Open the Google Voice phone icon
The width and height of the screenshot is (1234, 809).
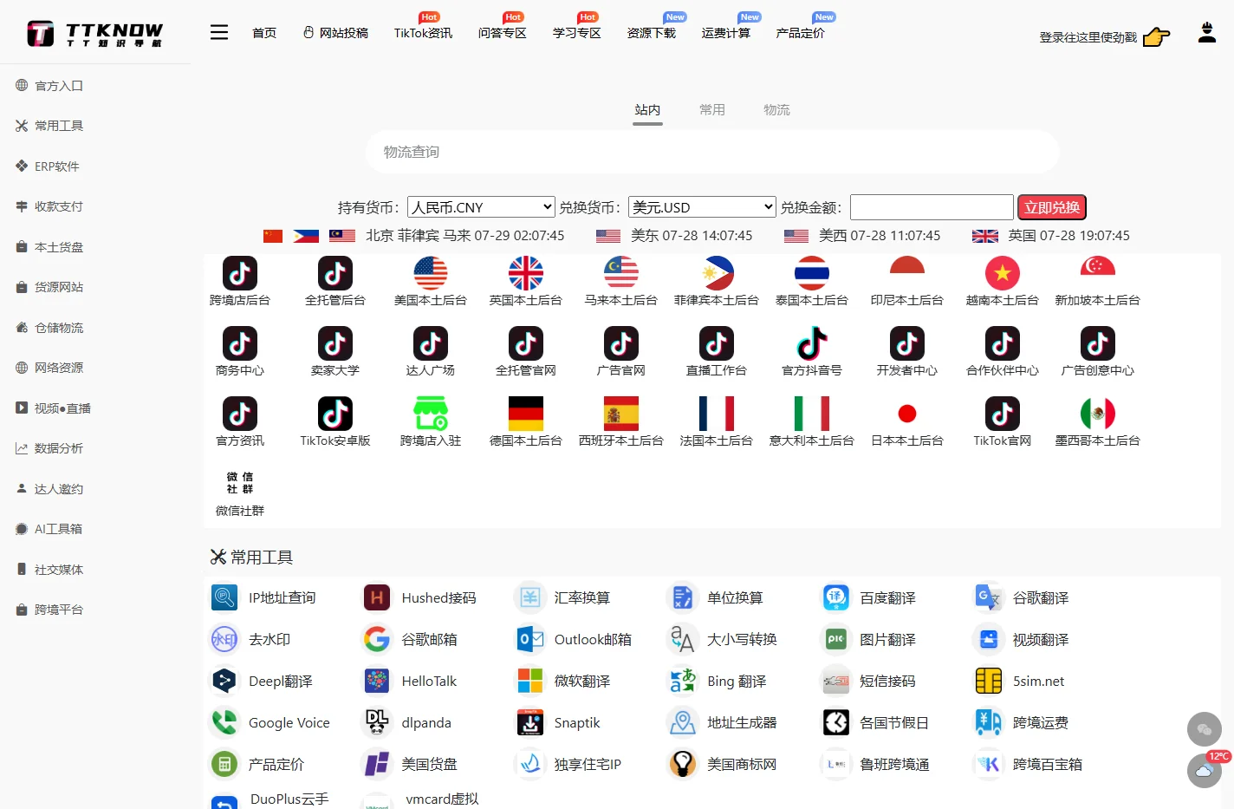pos(224,722)
